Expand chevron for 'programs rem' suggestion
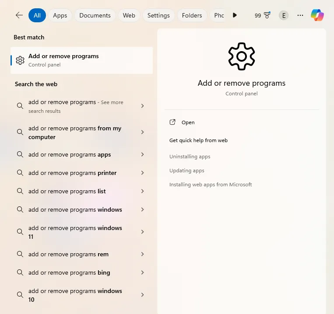334x314 pixels. pos(143,254)
